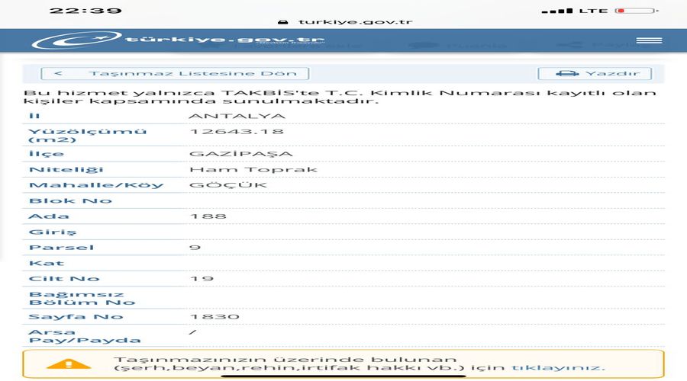Click the printer icon beside Yazdır
The image size is (687, 381).
(x=566, y=74)
